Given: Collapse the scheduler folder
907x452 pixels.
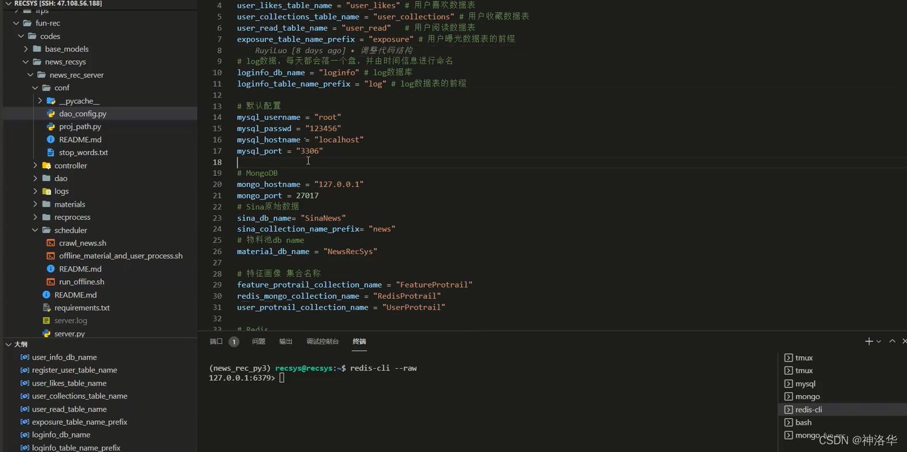Looking at the screenshot, I should click(x=35, y=230).
